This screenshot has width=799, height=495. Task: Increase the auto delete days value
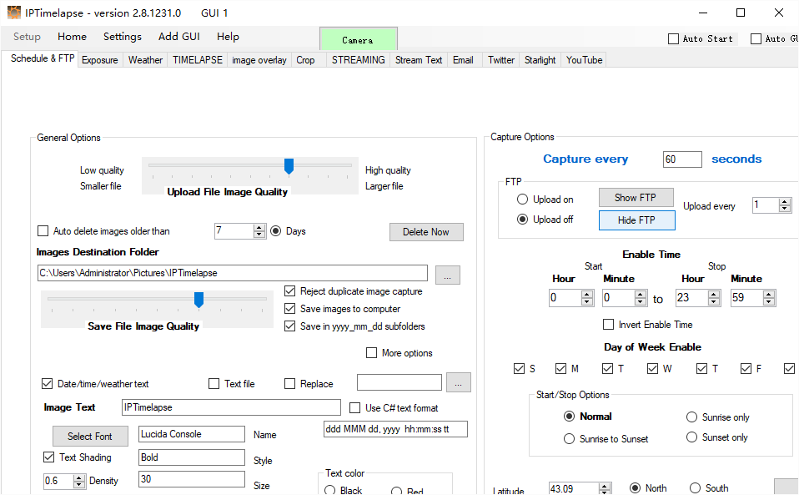point(259,228)
